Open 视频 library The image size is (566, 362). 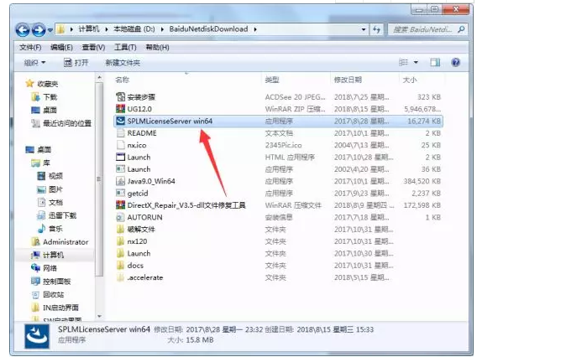pyautogui.click(x=50, y=176)
